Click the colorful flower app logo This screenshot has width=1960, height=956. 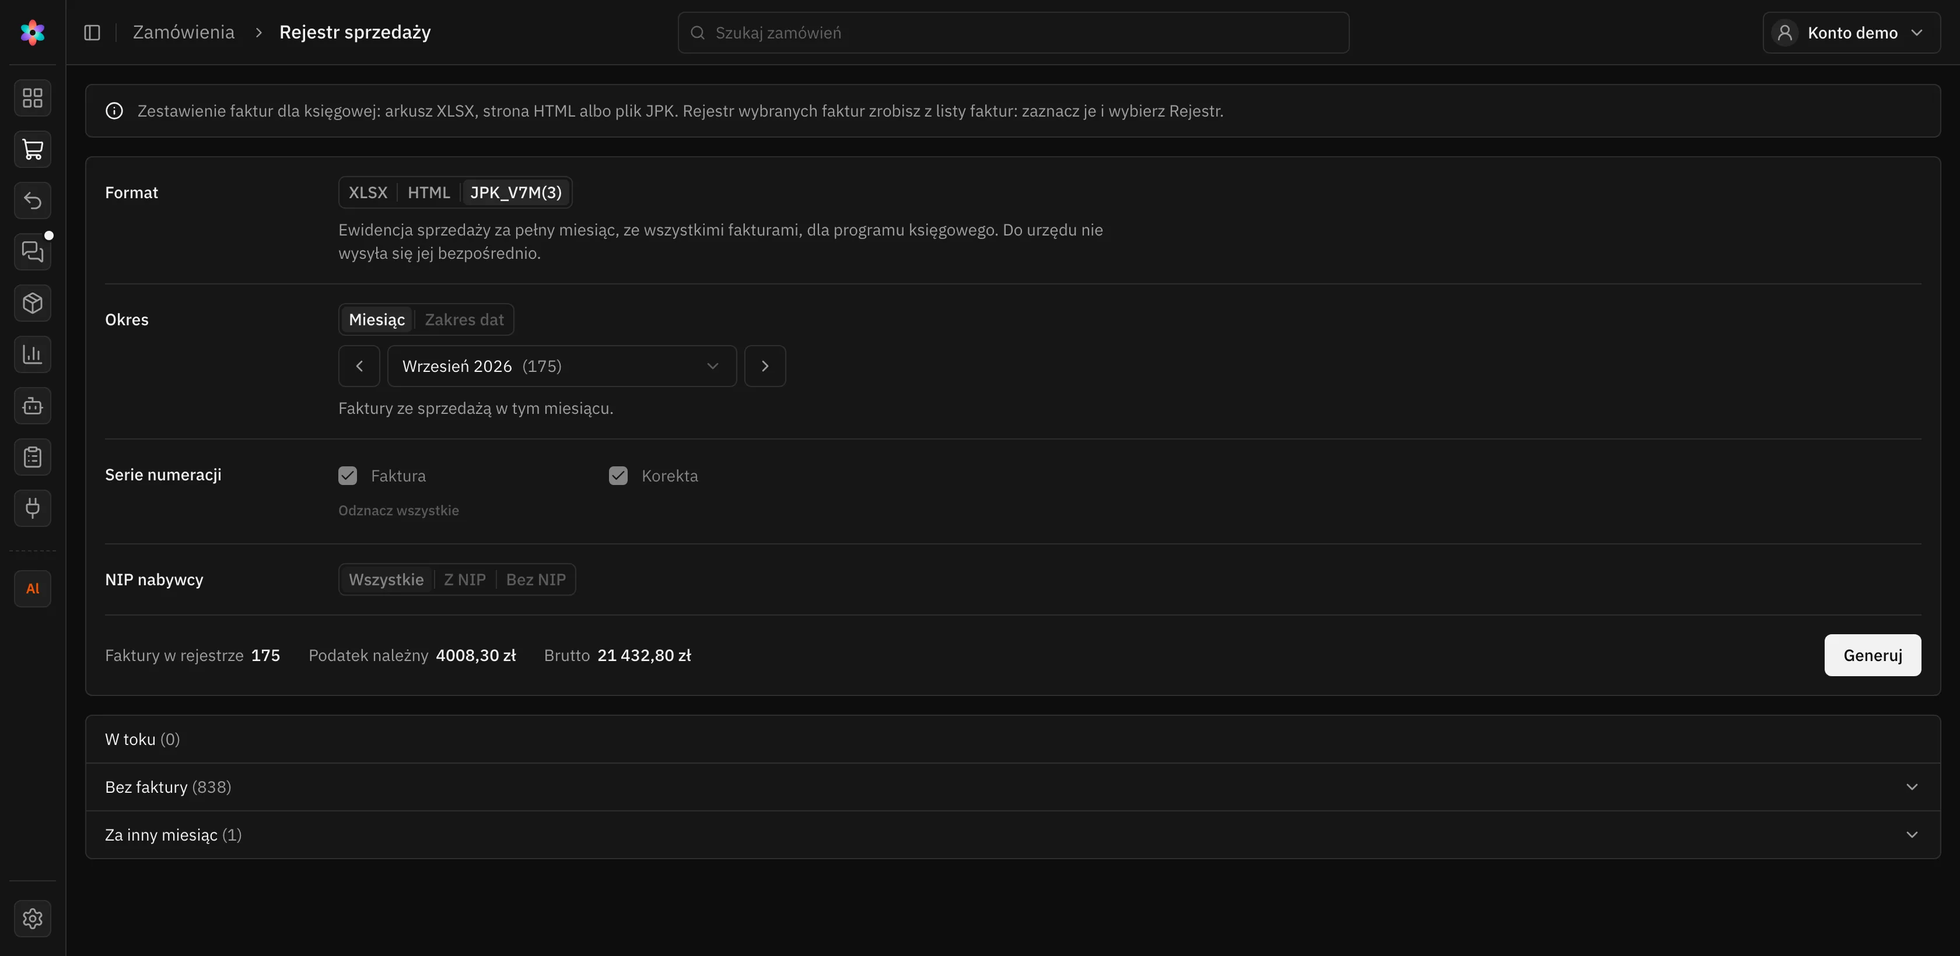[x=33, y=33]
